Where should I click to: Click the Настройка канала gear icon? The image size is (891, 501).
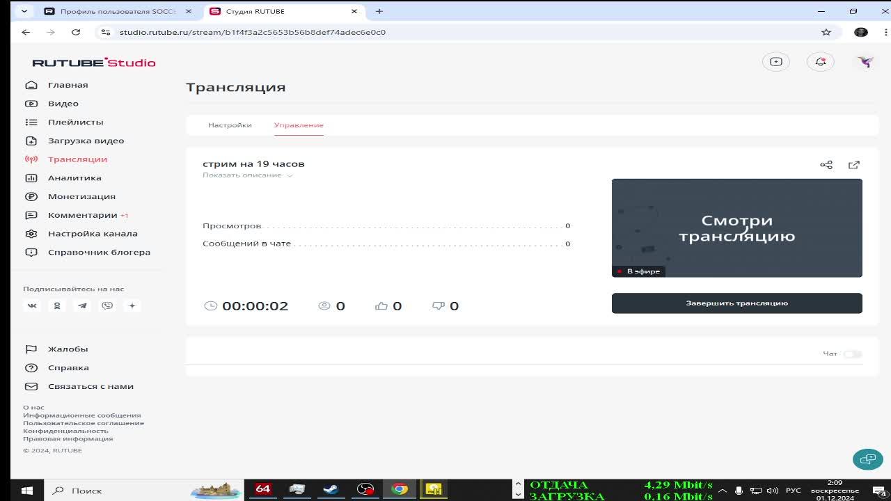point(31,234)
